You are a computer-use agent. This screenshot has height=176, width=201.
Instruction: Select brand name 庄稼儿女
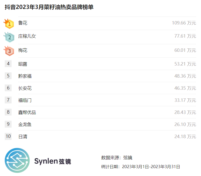tap(27, 36)
